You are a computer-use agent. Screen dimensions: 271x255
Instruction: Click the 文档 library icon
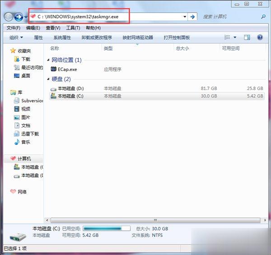[17, 125]
